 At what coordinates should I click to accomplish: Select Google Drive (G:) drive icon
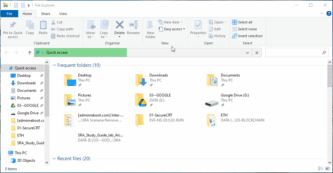(212, 103)
